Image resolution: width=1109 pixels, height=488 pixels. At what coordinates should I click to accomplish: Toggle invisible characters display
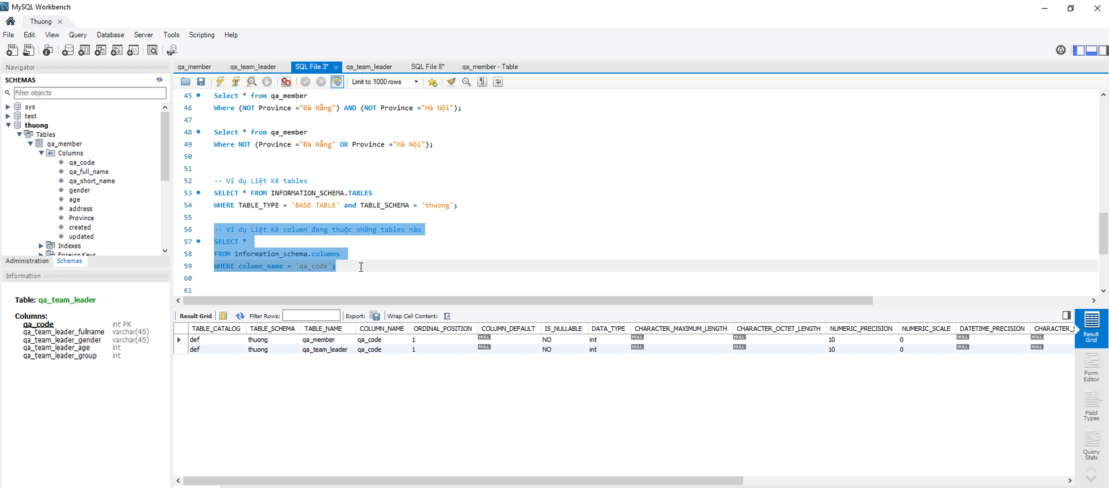(x=483, y=82)
